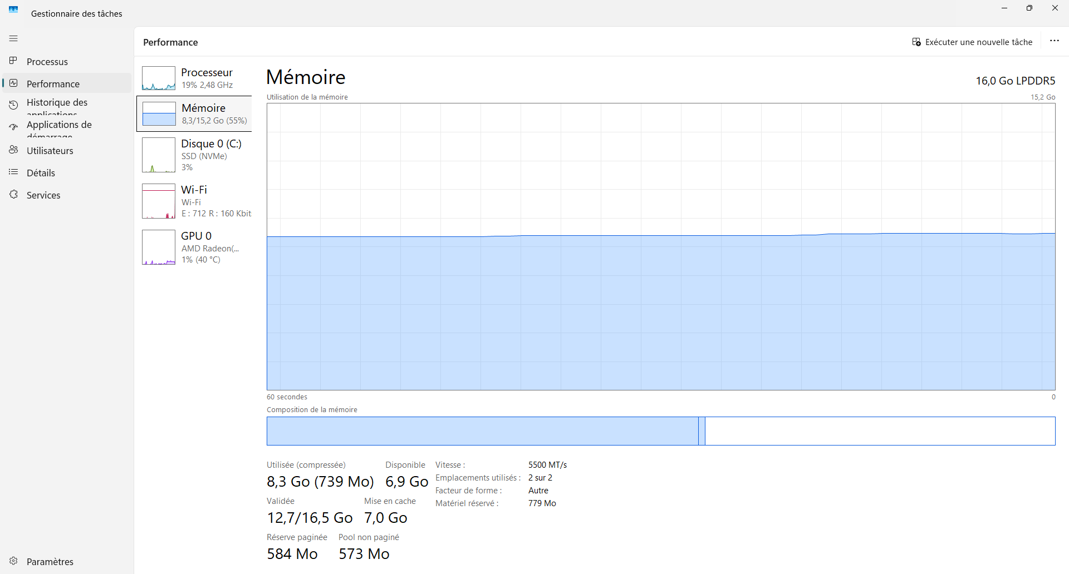Click the 779 Mo hardware reserved value
This screenshot has width=1069, height=574.
pos(542,503)
